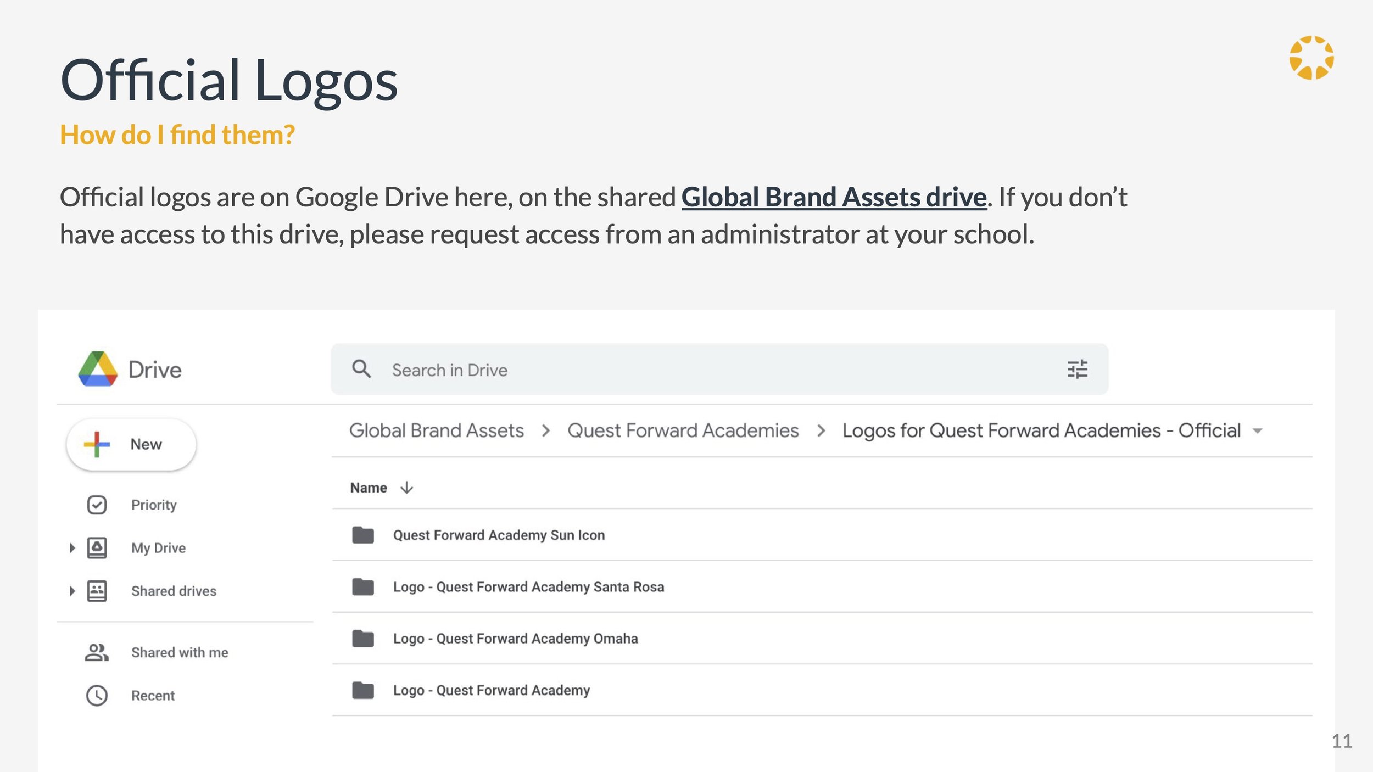Click the Quest Forward Academy Sun Icon folder
This screenshot has height=772, width=1373.
pyautogui.click(x=498, y=535)
